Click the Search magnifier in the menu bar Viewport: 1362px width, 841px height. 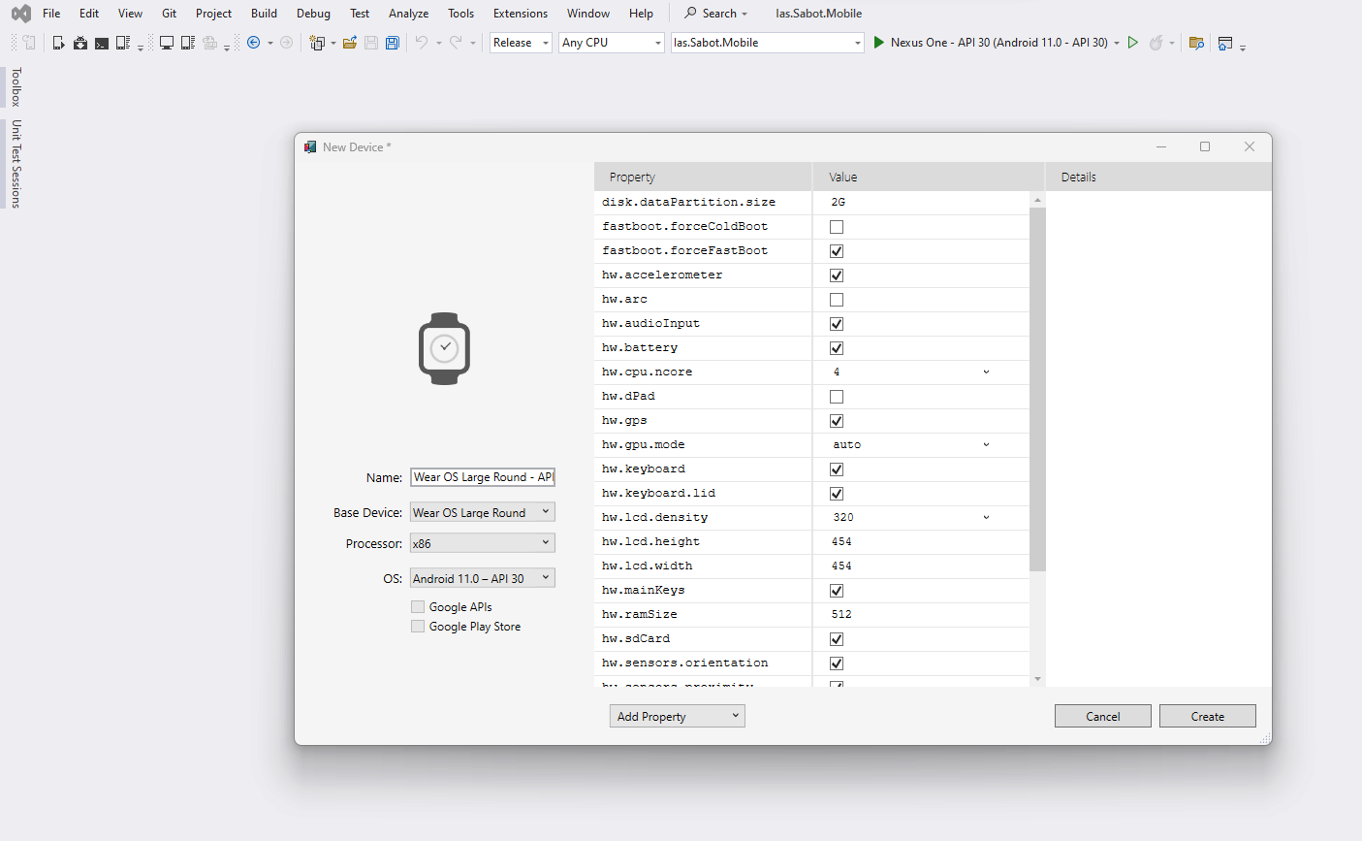point(690,14)
